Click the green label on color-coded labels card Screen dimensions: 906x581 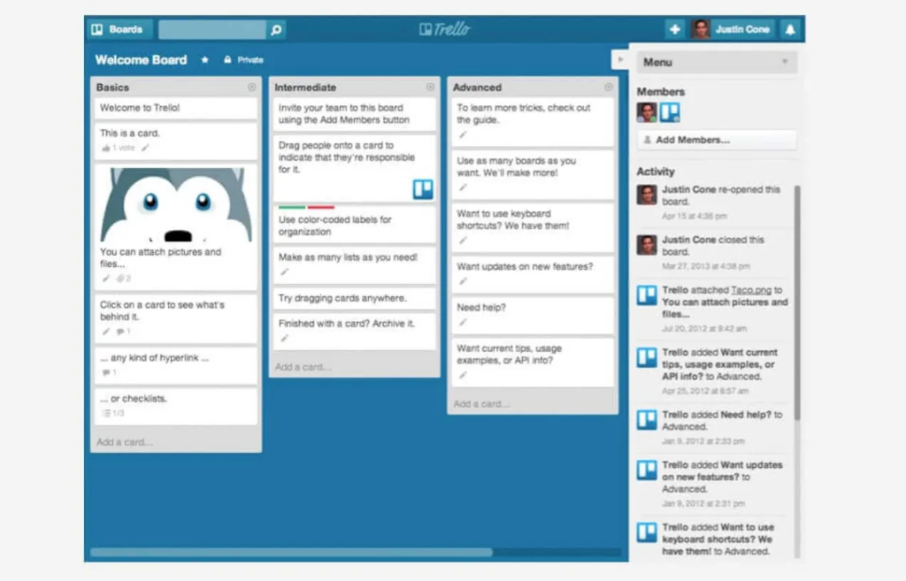pos(292,207)
